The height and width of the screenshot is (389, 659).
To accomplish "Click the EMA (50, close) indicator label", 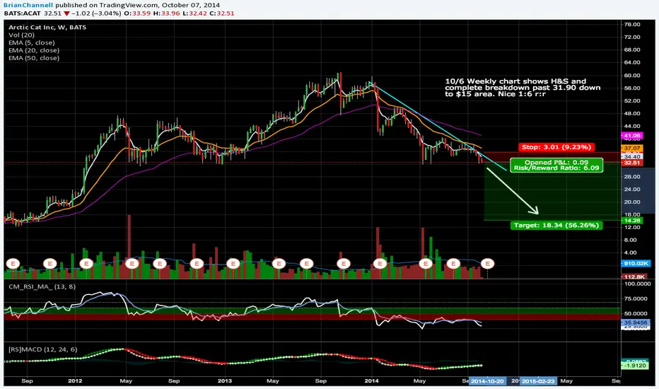I will point(34,58).
